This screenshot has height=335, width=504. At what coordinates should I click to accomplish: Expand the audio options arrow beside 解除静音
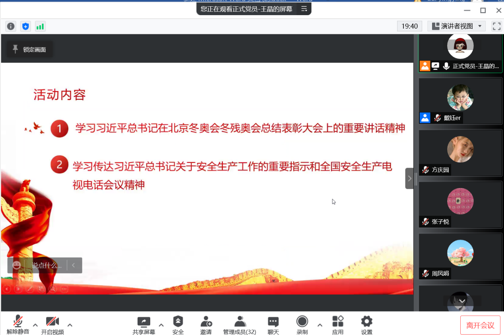tap(35, 325)
